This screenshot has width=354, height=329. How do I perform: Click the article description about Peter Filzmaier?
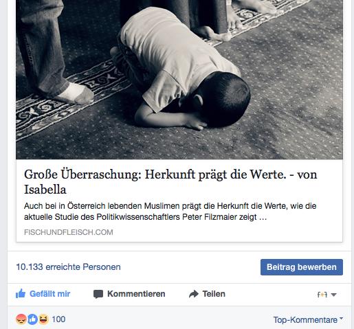click(x=170, y=212)
